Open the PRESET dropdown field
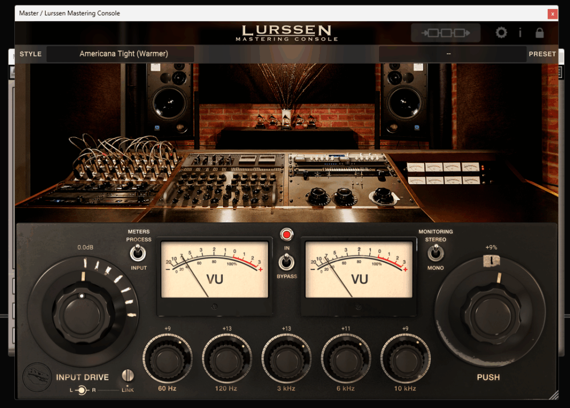 [x=452, y=54]
